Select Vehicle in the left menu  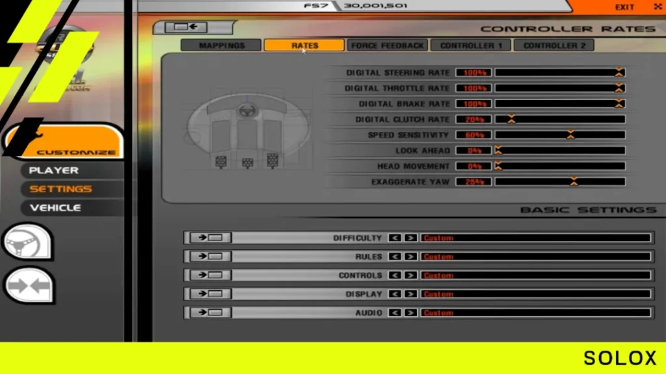click(55, 208)
